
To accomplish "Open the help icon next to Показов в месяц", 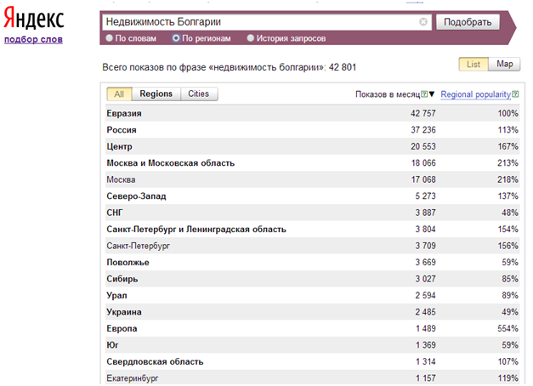I will (x=424, y=94).
